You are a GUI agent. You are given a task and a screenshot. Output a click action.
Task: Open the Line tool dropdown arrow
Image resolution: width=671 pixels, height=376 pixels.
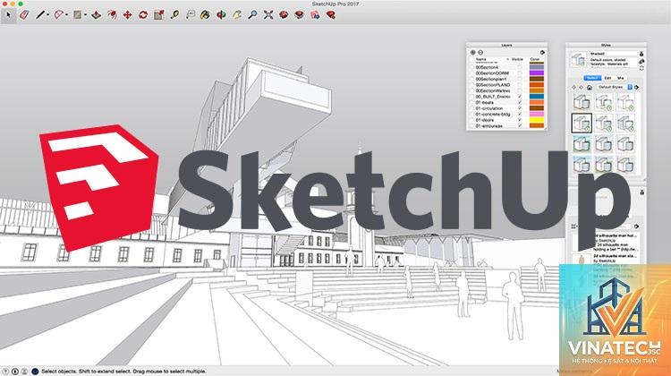(x=47, y=15)
